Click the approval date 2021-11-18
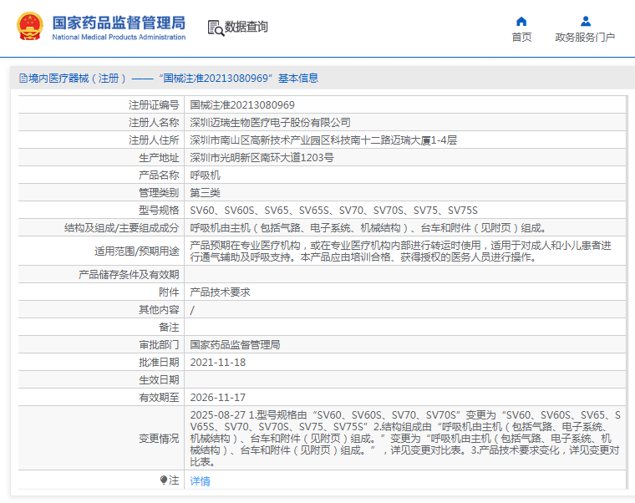The width and height of the screenshot is (635, 503). pyautogui.click(x=218, y=363)
